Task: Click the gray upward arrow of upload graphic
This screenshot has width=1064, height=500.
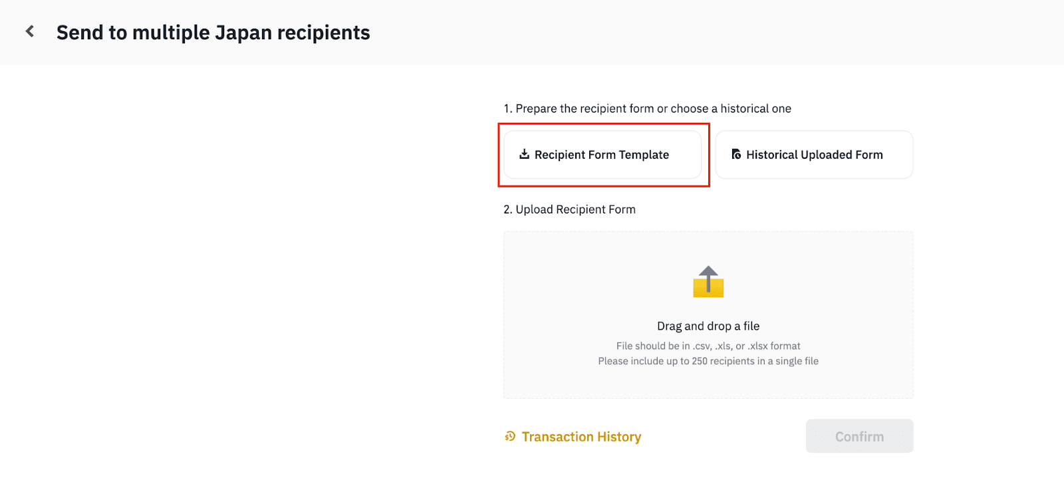Action: (708, 277)
